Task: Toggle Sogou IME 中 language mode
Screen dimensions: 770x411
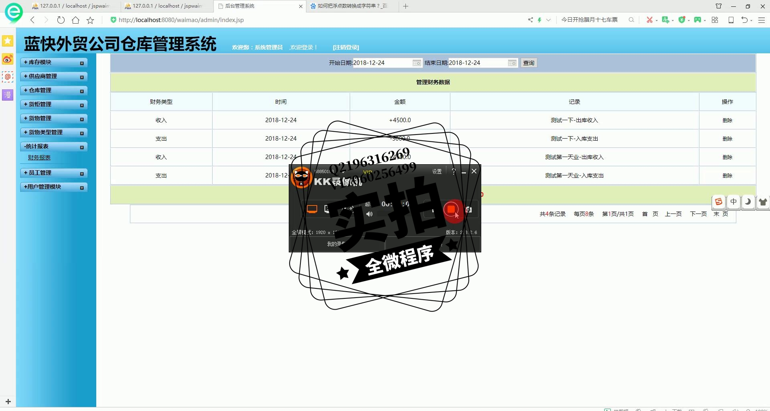Action: click(734, 202)
